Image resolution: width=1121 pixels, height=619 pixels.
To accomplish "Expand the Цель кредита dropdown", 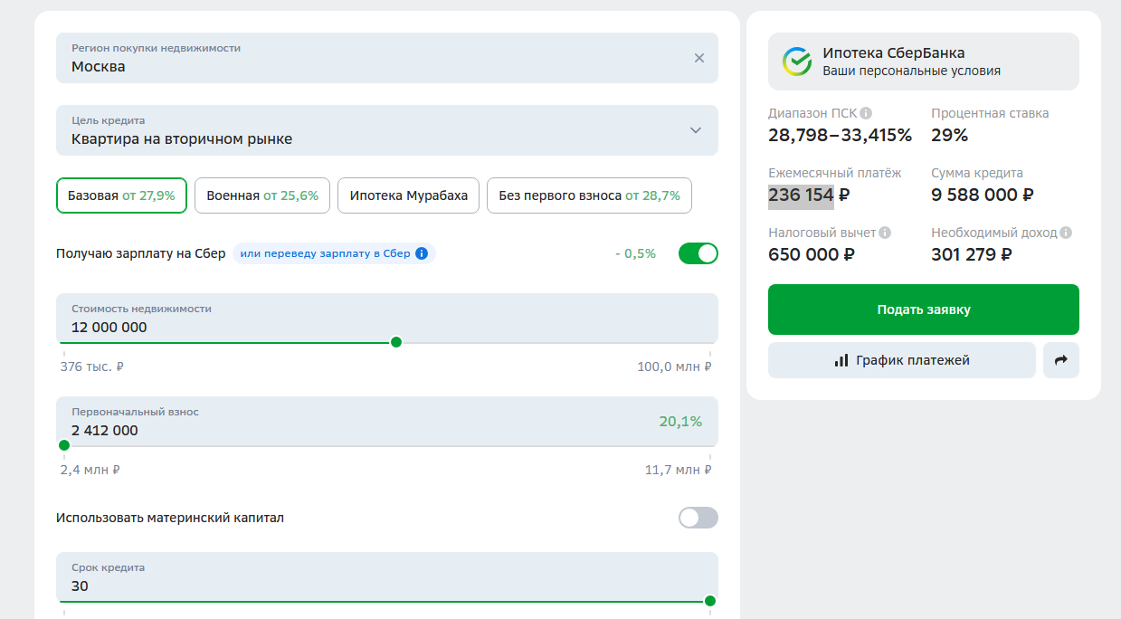I will click(695, 130).
